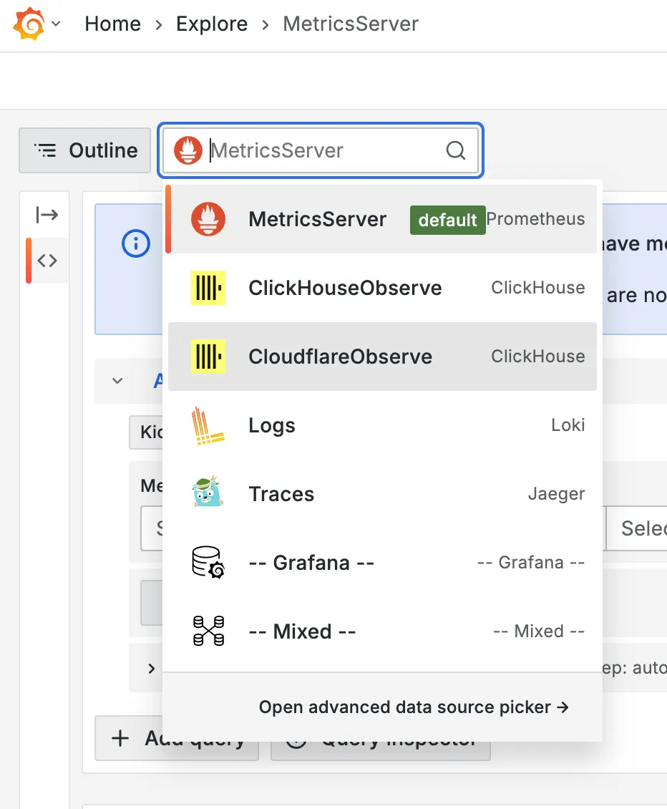Click the Prometheus flame icon beside MetricsServer option
This screenshot has height=809, width=667.
(208, 219)
